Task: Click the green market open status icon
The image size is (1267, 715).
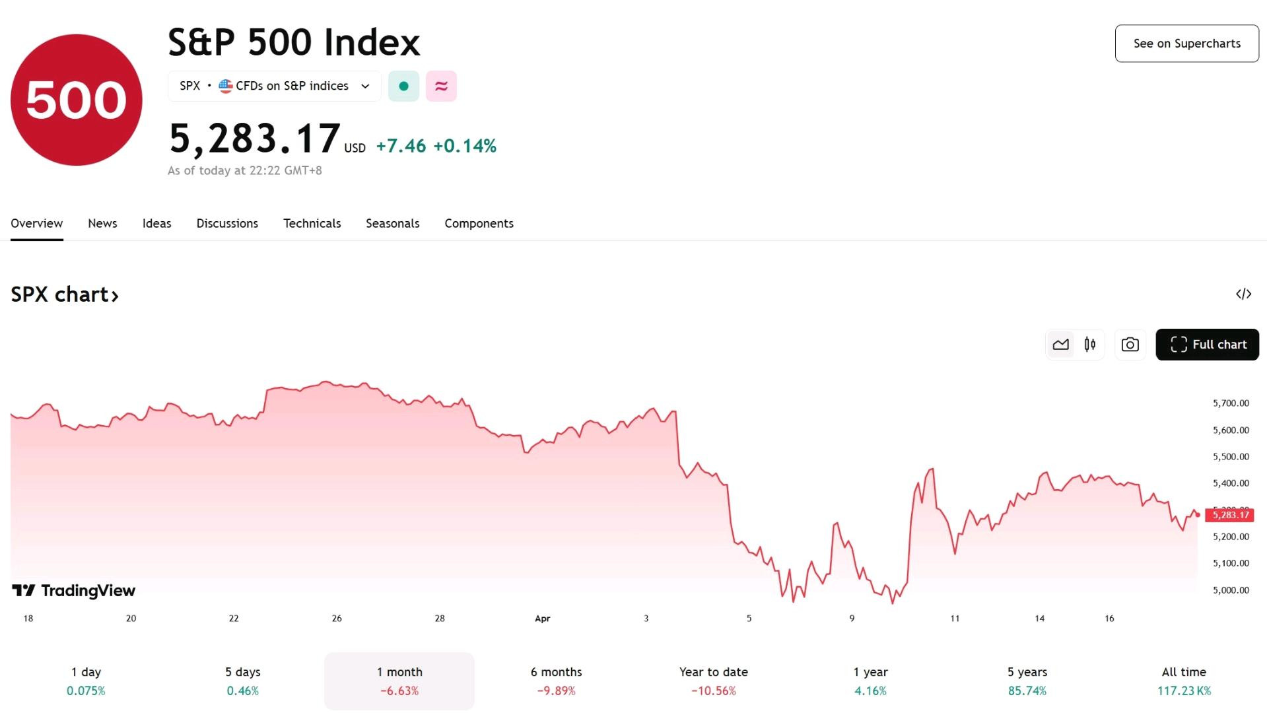Action: pos(403,86)
